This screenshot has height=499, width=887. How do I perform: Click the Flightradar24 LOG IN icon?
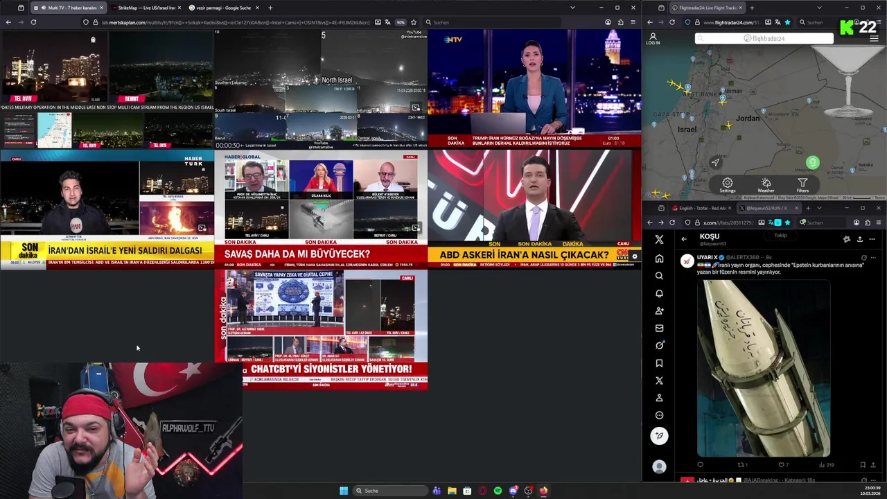(653, 39)
